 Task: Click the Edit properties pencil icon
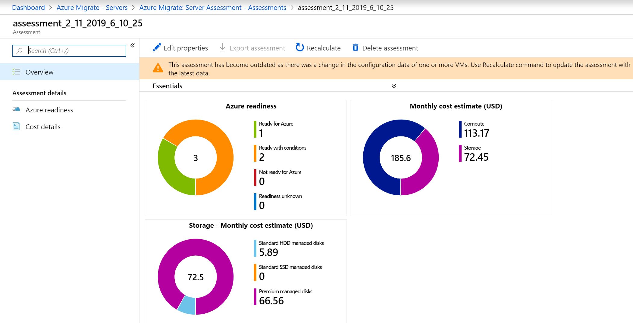pyautogui.click(x=157, y=47)
